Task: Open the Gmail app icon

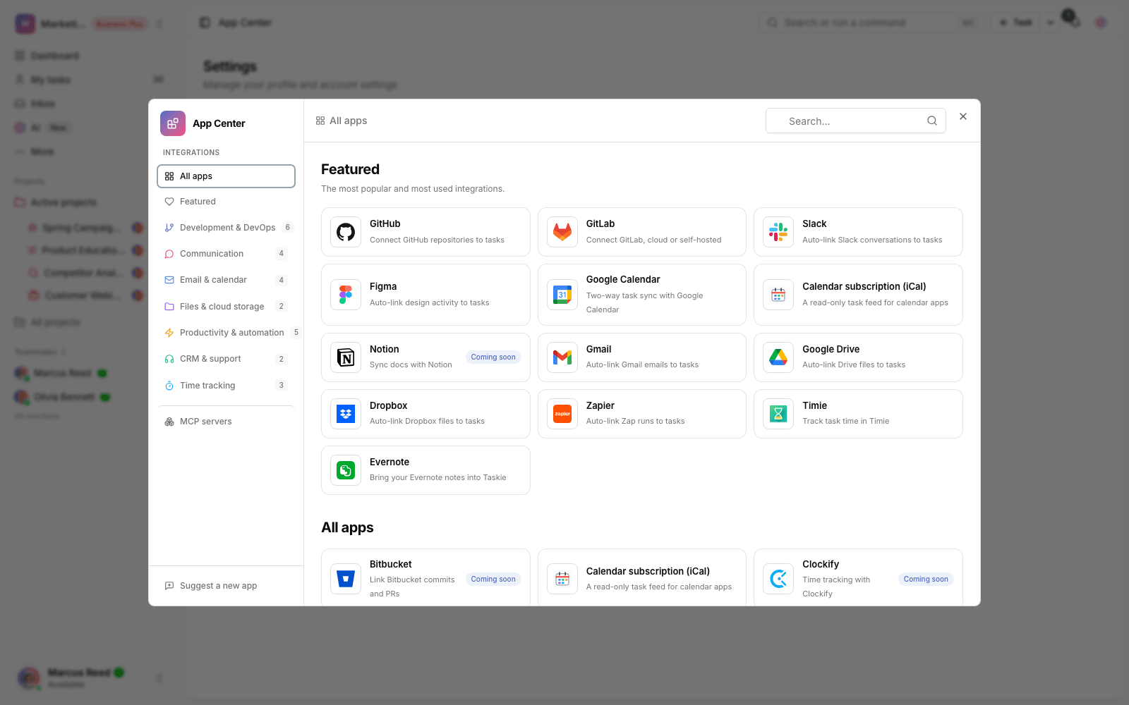Action: pyautogui.click(x=562, y=357)
